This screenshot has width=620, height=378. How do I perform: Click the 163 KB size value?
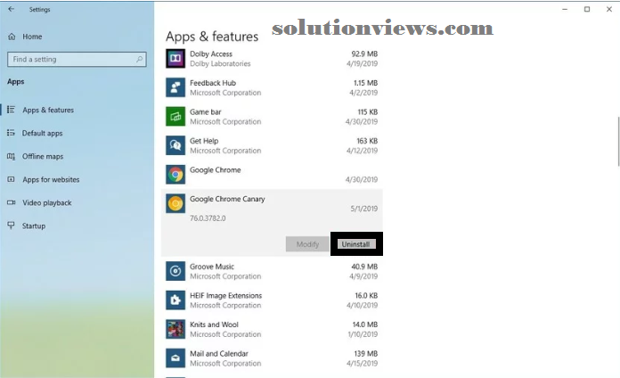click(367, 141)
